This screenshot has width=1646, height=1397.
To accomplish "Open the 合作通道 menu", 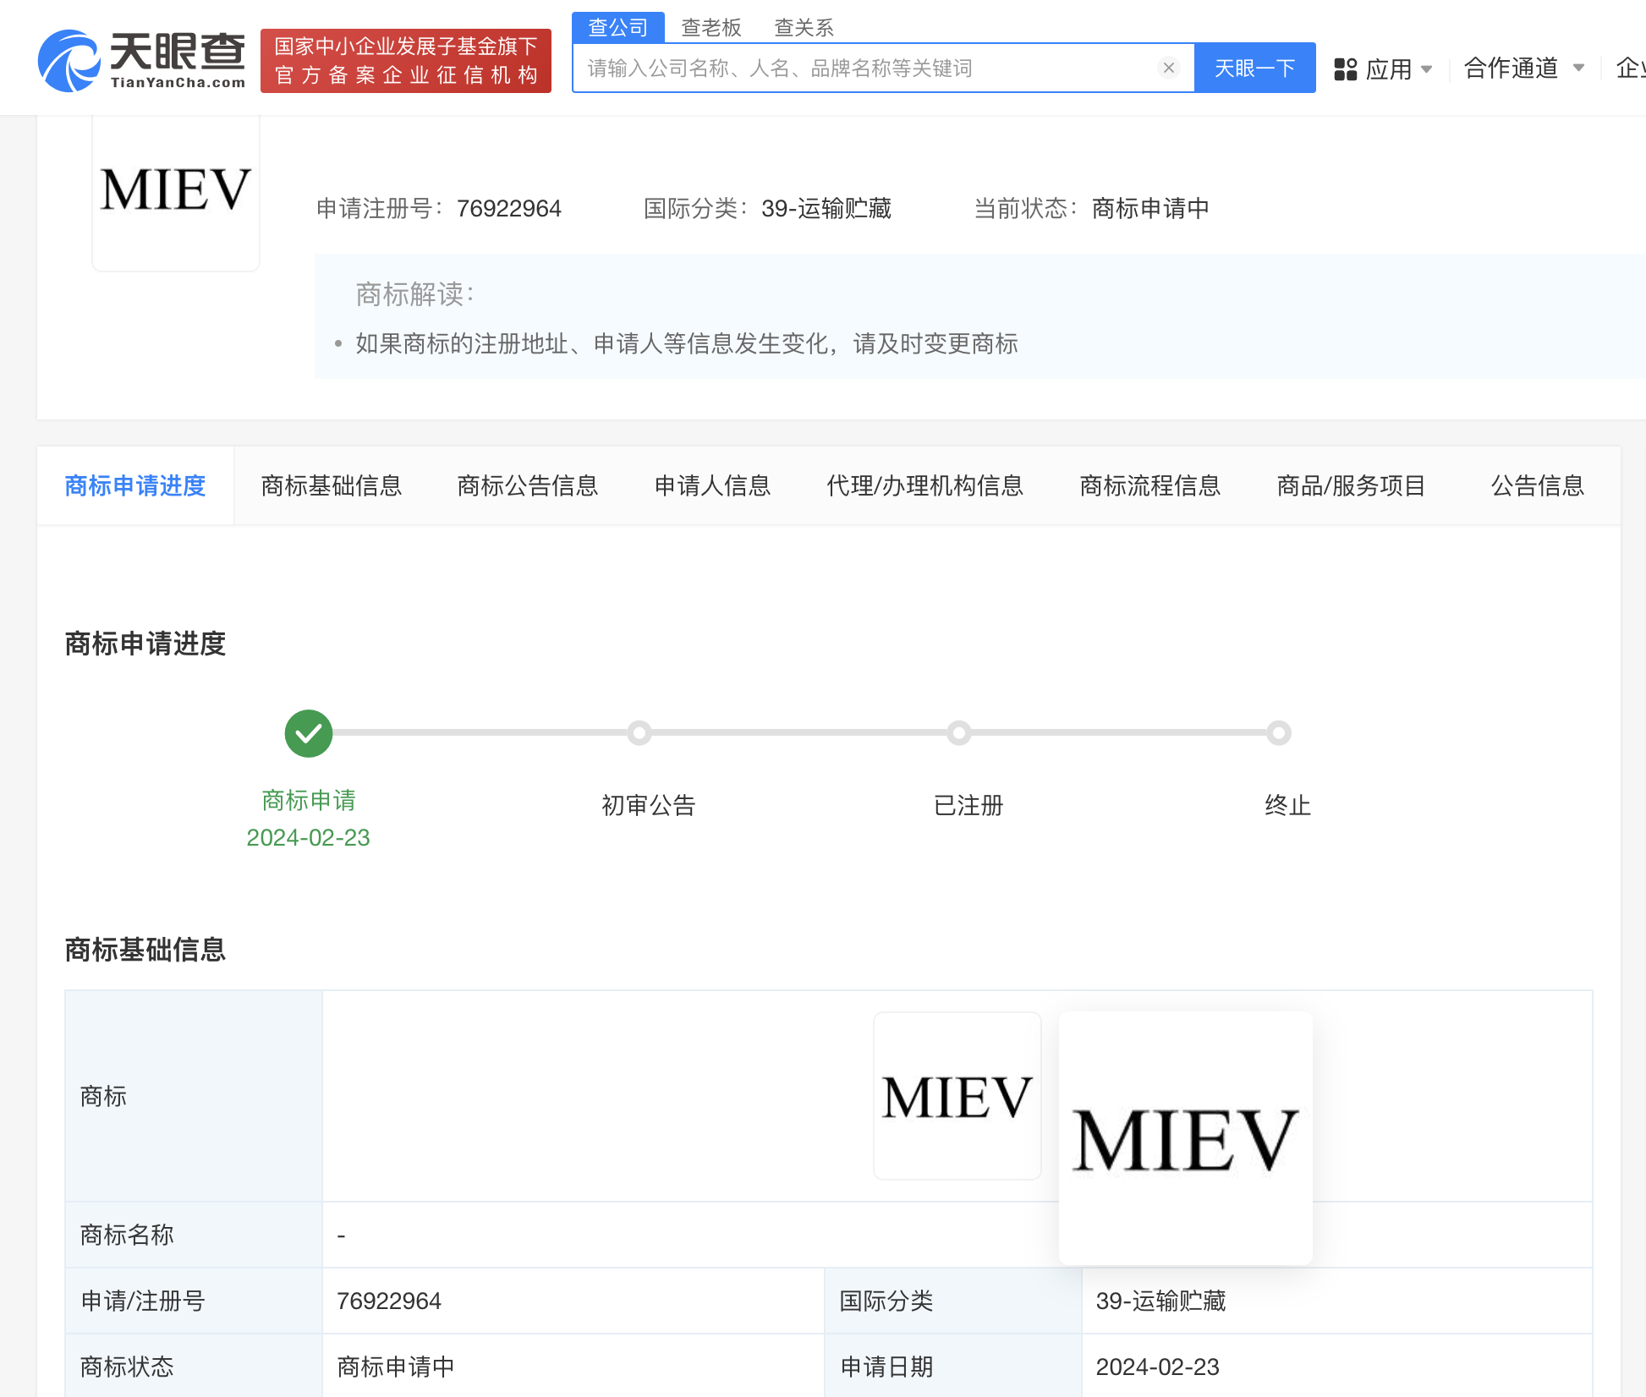I will [1512, 68].
